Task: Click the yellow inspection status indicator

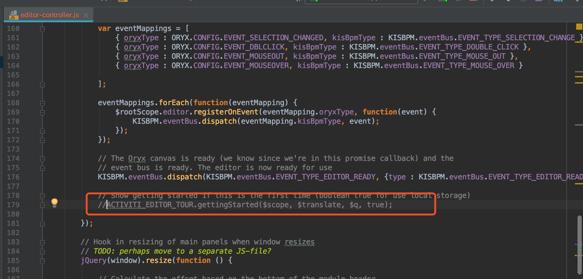Action: [579, 27]
